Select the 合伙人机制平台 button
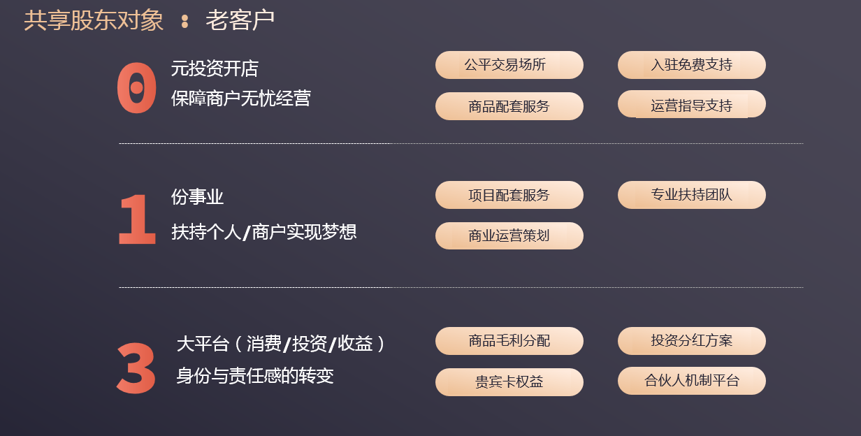Screen dimensions: 861x436 [x=692, y=381]
